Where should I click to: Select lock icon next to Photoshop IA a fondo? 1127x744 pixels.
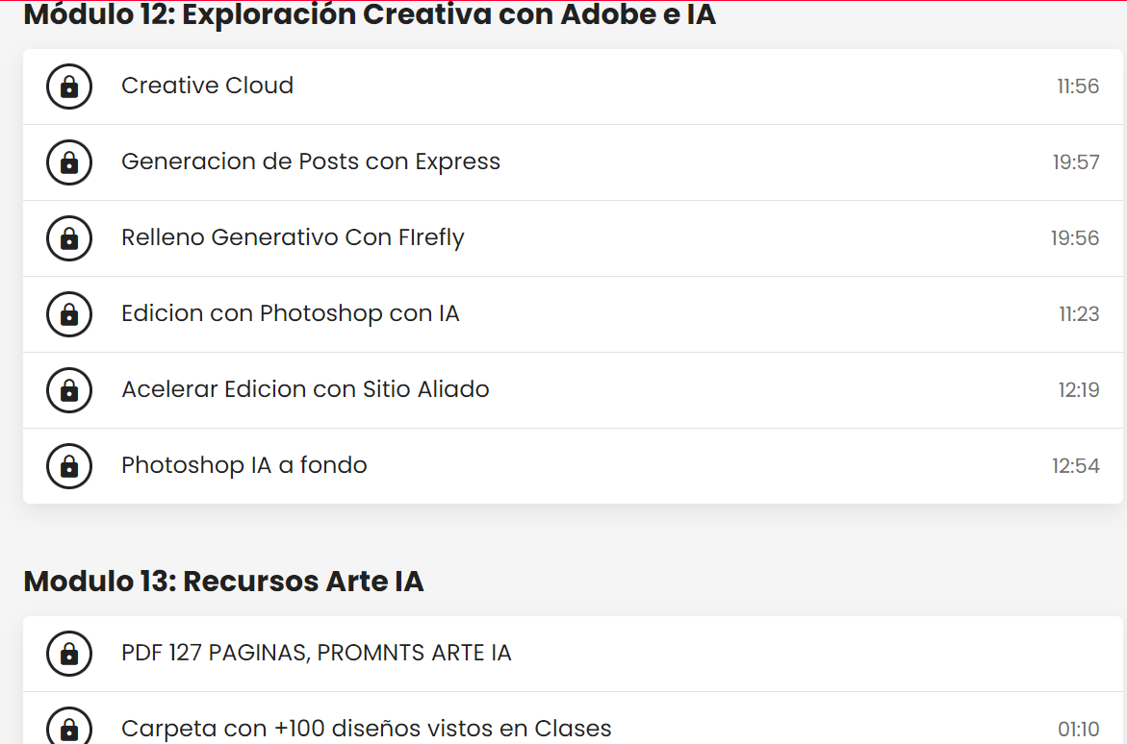click(x=69, y=466)
